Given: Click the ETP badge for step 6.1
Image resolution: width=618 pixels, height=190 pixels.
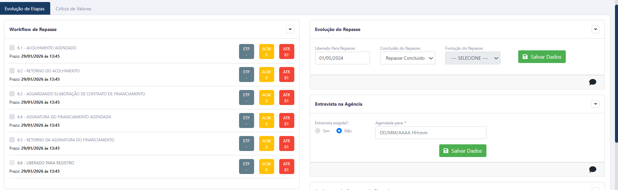Looking at the screenshot, I should (x=246, y=52).
